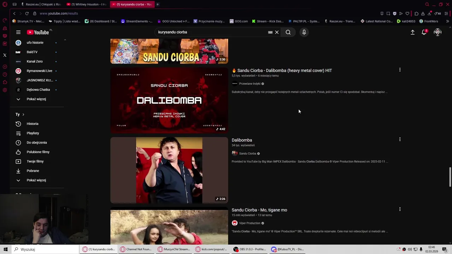Screen dimensions: 452x254
Task: Switch to the Raszei.eu browser tab
Action: click(42, 4)
